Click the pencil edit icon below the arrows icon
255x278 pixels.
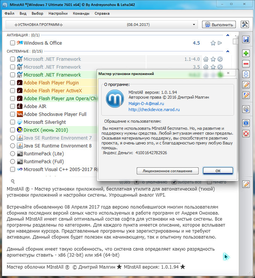coord(246,85)
